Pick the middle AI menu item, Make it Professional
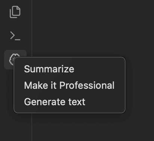 point(69,85)
